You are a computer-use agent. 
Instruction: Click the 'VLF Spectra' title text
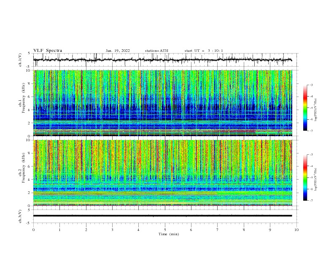click(x=48, y=51)
